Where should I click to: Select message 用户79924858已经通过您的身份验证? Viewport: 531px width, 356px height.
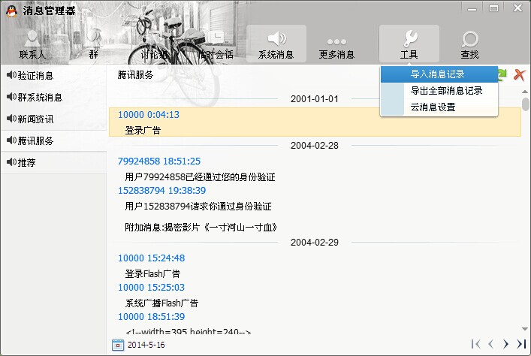pos(200,176)
